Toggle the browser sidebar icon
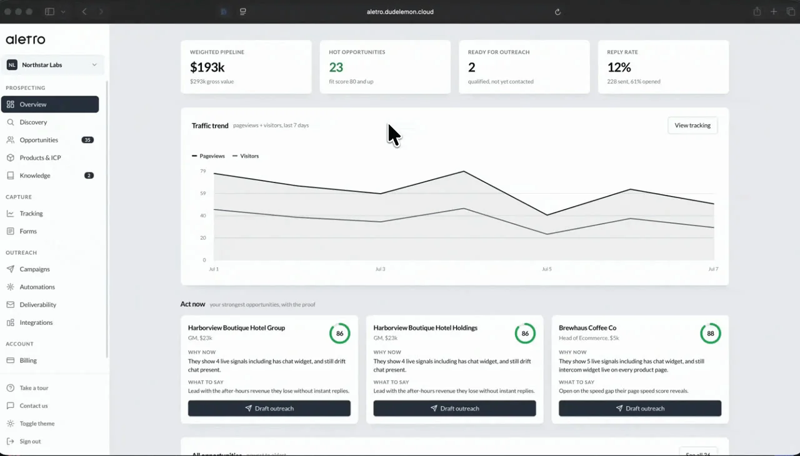 coord(50,12)
